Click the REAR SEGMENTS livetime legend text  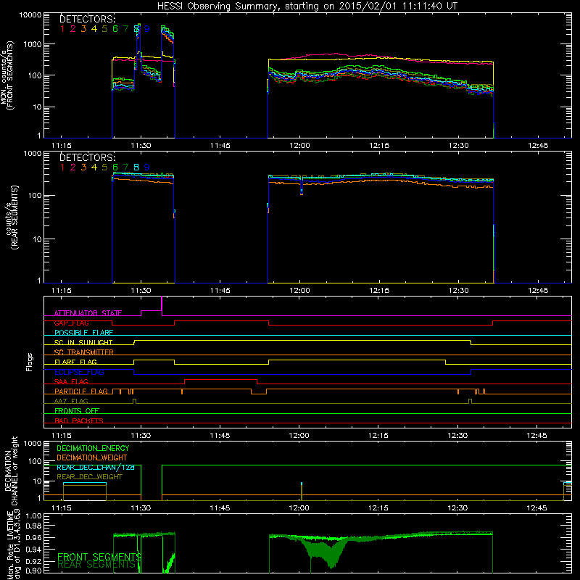[96, 565]
